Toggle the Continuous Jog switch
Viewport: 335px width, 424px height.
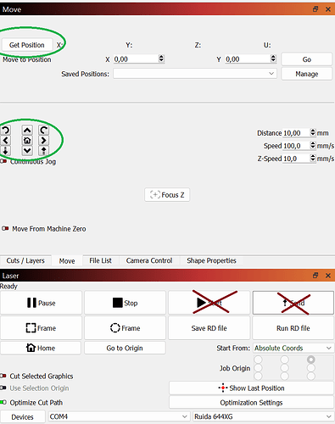[3, 161]
